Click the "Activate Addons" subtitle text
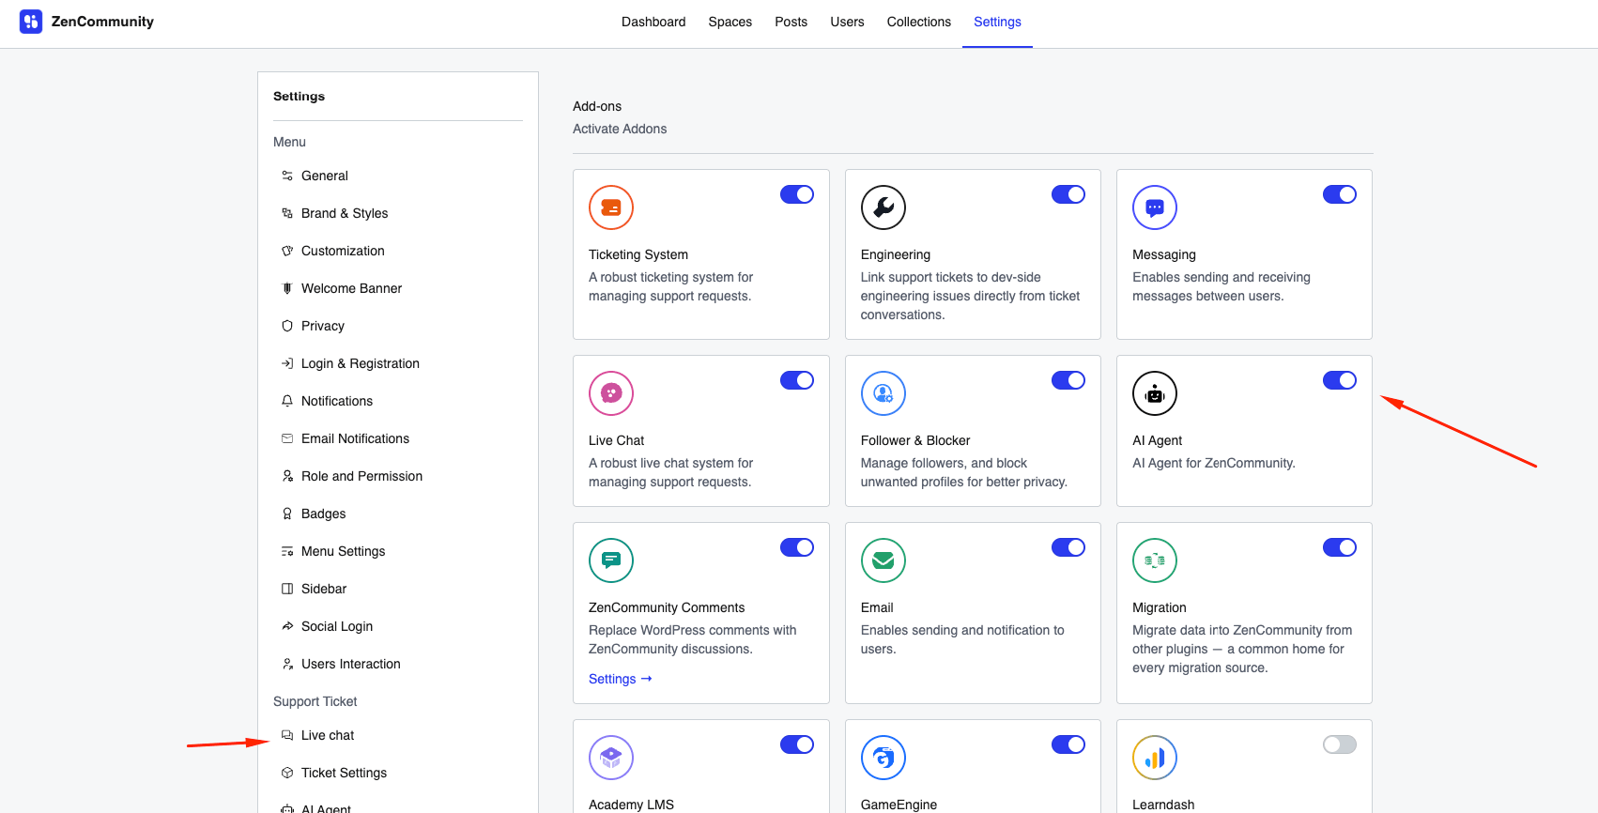Viewport: 1598px width, 813px height. tap(620, 129)
